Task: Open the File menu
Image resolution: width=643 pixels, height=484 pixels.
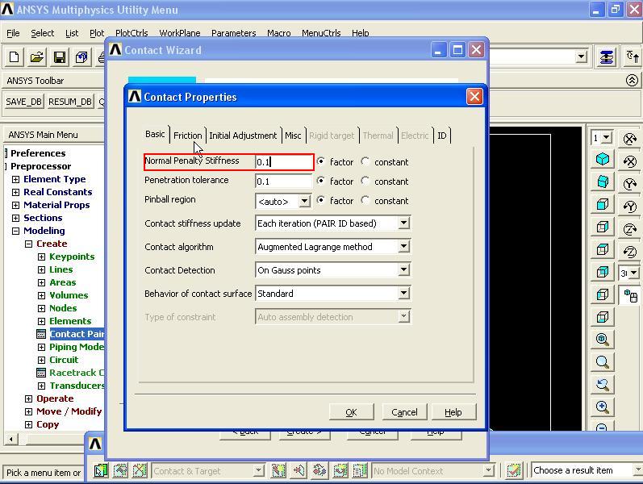Action: (x=13, y=33)
